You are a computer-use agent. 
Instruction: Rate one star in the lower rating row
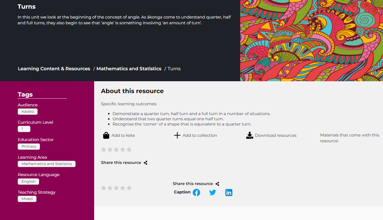[103, 188]
